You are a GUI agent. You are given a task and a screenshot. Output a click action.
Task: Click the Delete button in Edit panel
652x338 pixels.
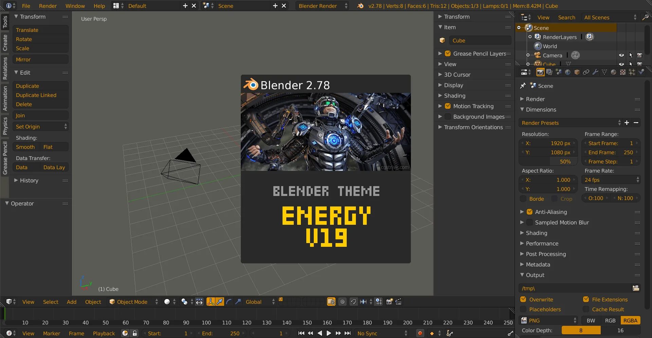40,104
